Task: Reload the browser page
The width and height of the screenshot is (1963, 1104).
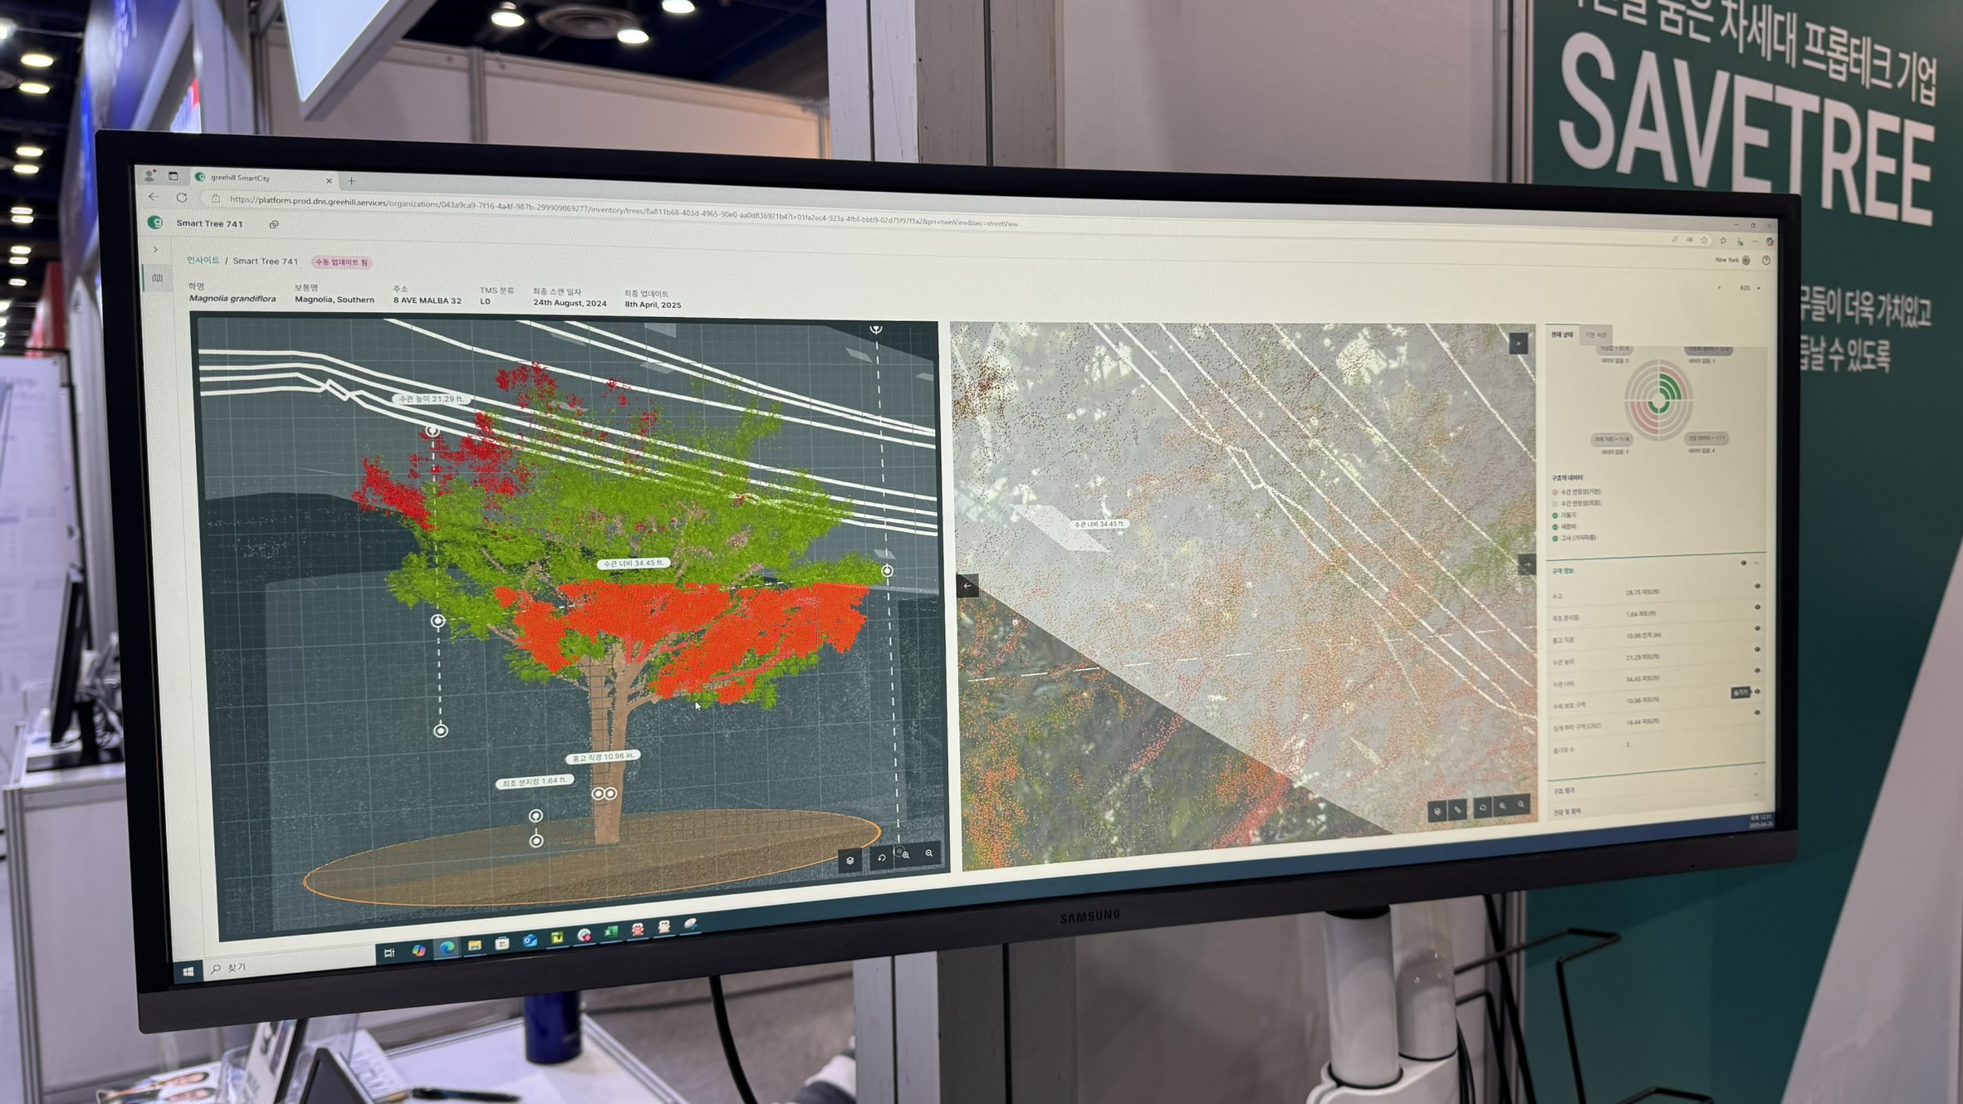Action: (x=182, y=198)
